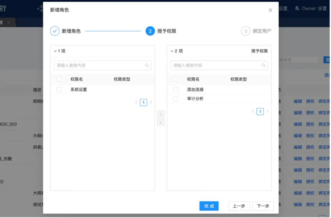Image resolution: width=331 pixels, height=218 pixels.
Task: Collapse the 1 项 list via its chevron
Action: click(x=55, y=51)
